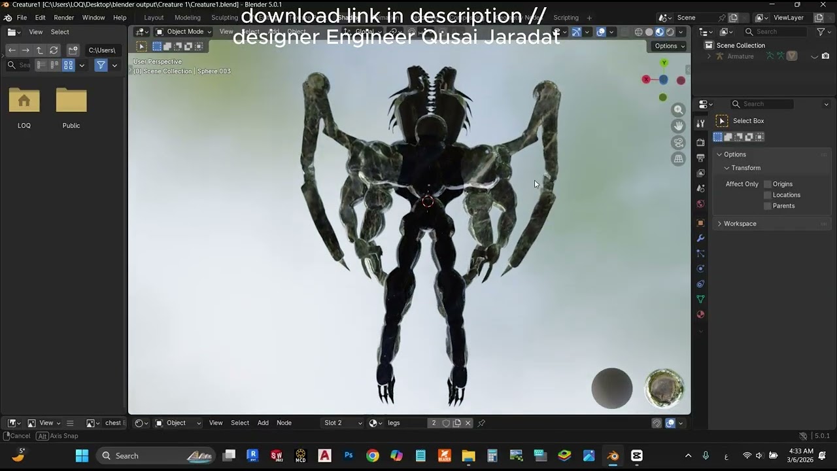
Task: Open the viewport Options dropdown
Action: click(670, 46)
